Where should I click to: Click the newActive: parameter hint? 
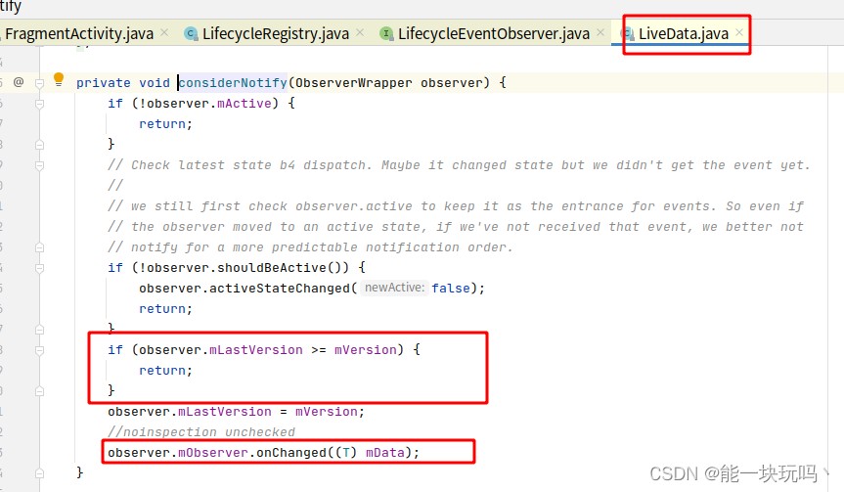pos(394,288)
